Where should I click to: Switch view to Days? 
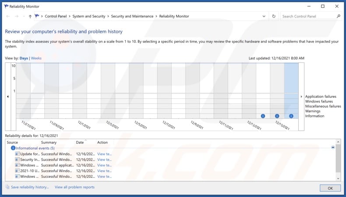[x=24, y=58]
